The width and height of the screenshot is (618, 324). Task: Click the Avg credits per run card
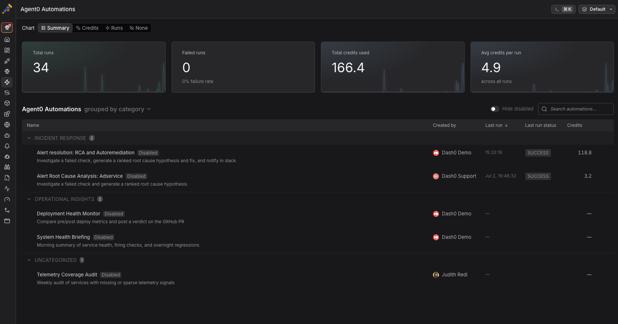pos(542,67)
